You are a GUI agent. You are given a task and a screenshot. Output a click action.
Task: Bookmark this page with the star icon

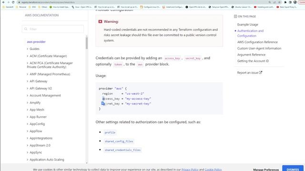(x=279, y=2)
